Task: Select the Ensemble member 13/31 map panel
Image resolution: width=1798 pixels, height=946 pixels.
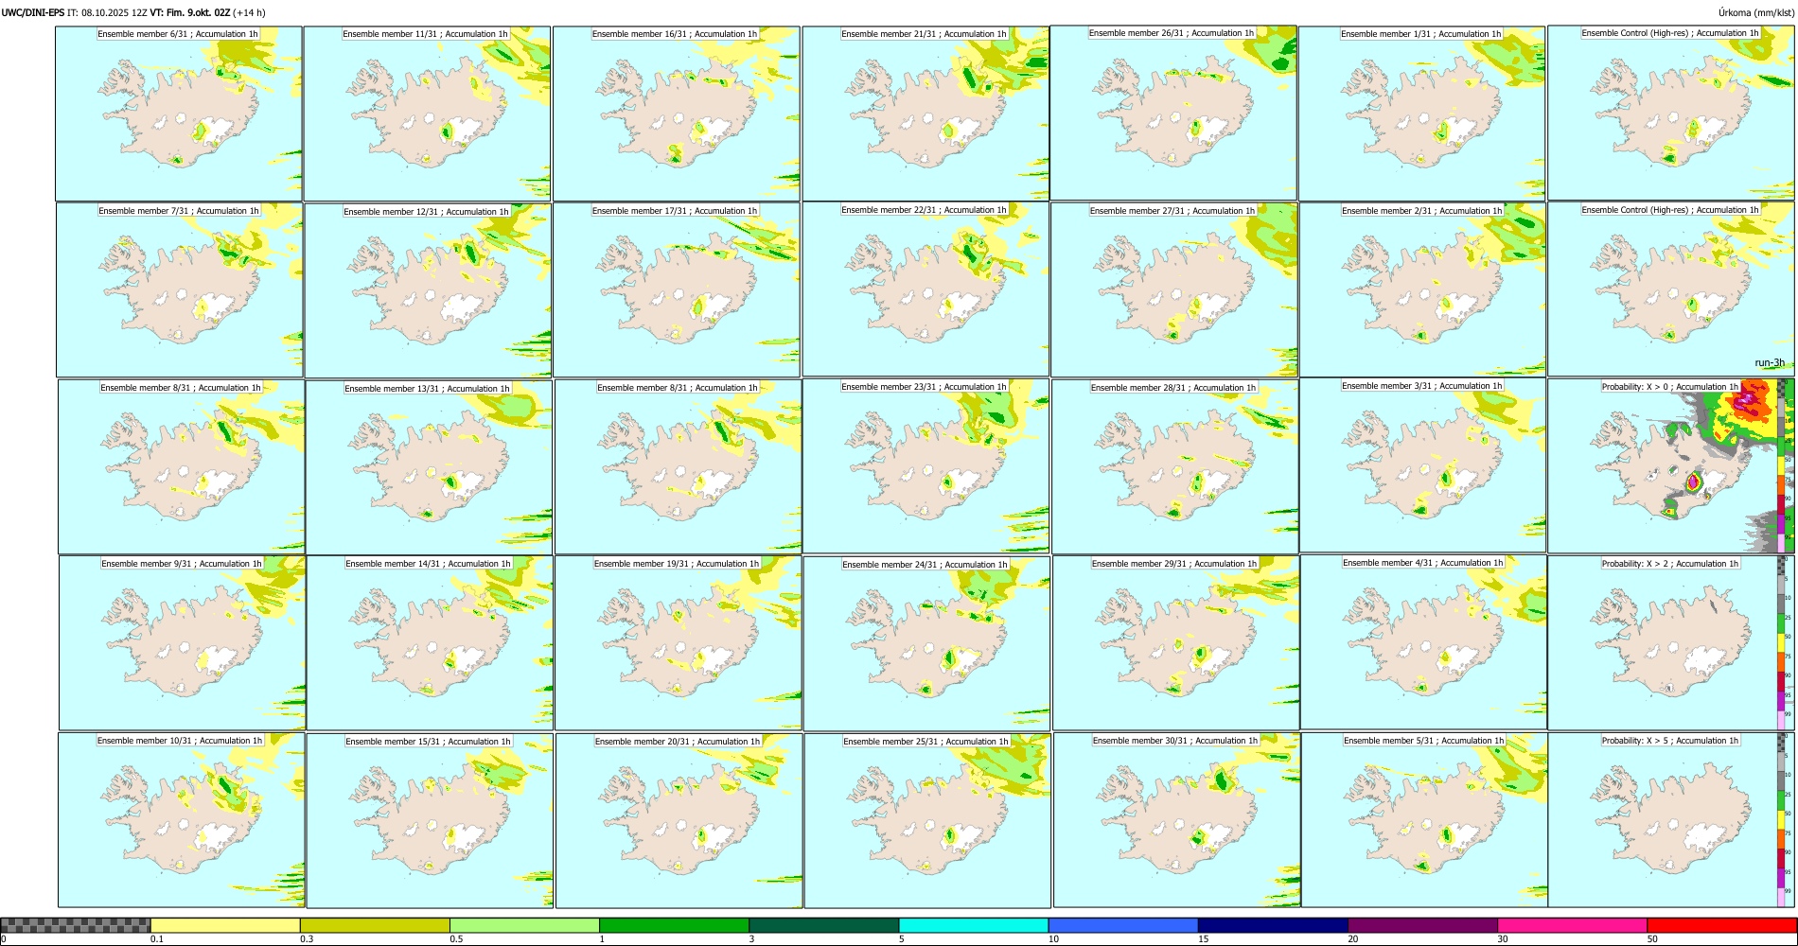Action: 430,467
